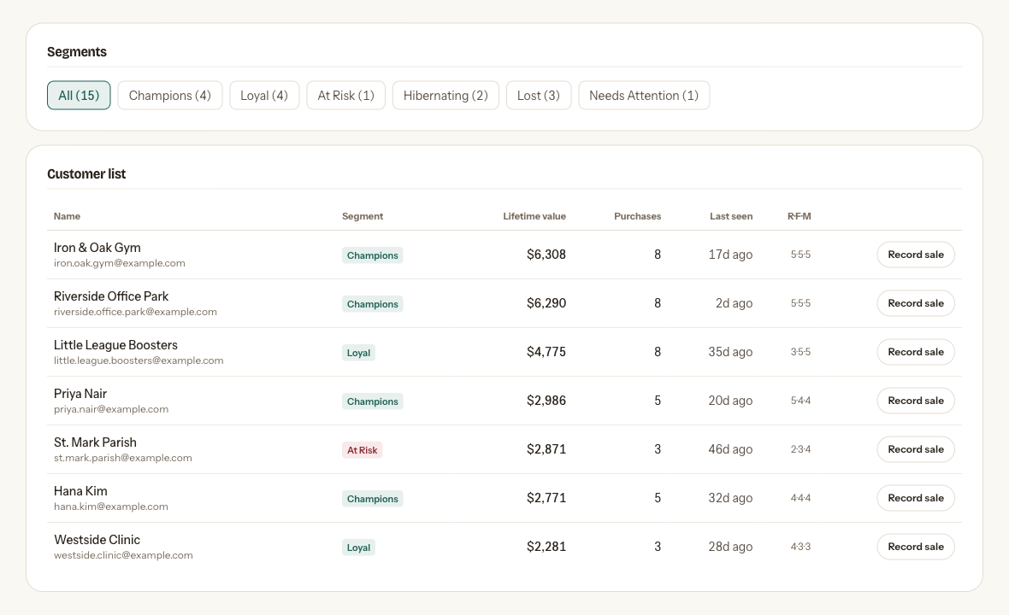Click the 32d ago last seen value
Viewport: 1009px width, 615px height.
[730, 498]
